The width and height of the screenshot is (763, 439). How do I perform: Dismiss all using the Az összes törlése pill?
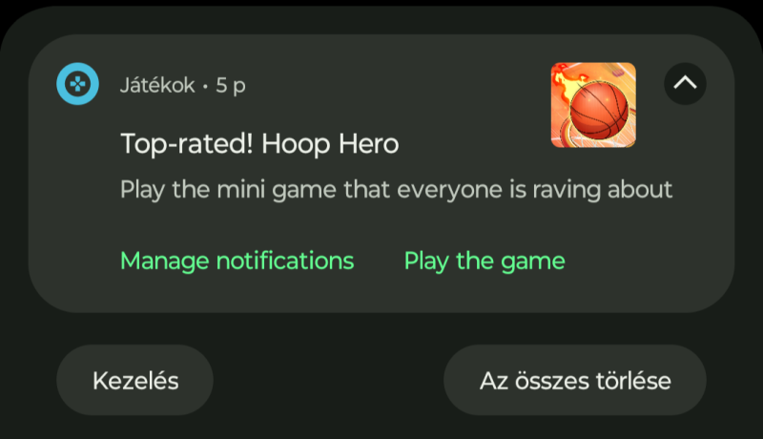pyautogui.click(x=575, y=380)
